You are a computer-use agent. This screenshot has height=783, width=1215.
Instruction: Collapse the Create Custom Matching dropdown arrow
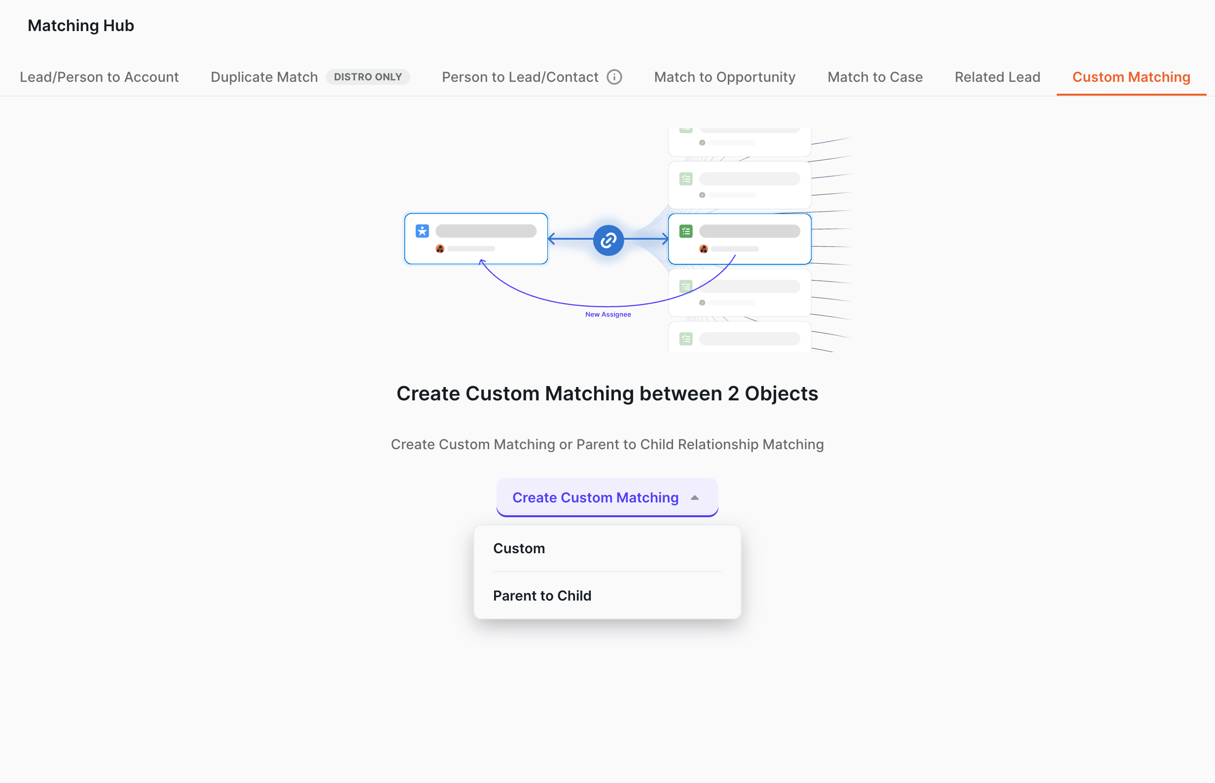694,498
